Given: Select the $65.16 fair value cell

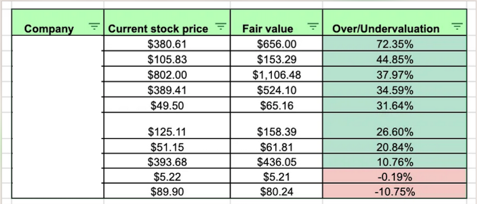Looking at the screenshot, I should [276, 106].
